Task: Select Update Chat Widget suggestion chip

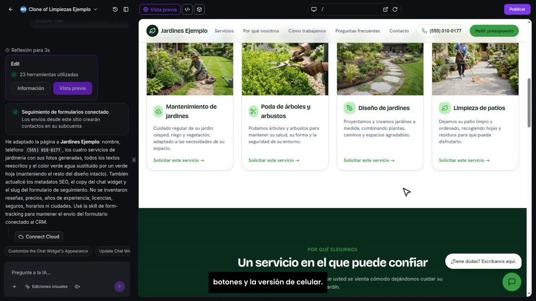Action: point(113,251)
